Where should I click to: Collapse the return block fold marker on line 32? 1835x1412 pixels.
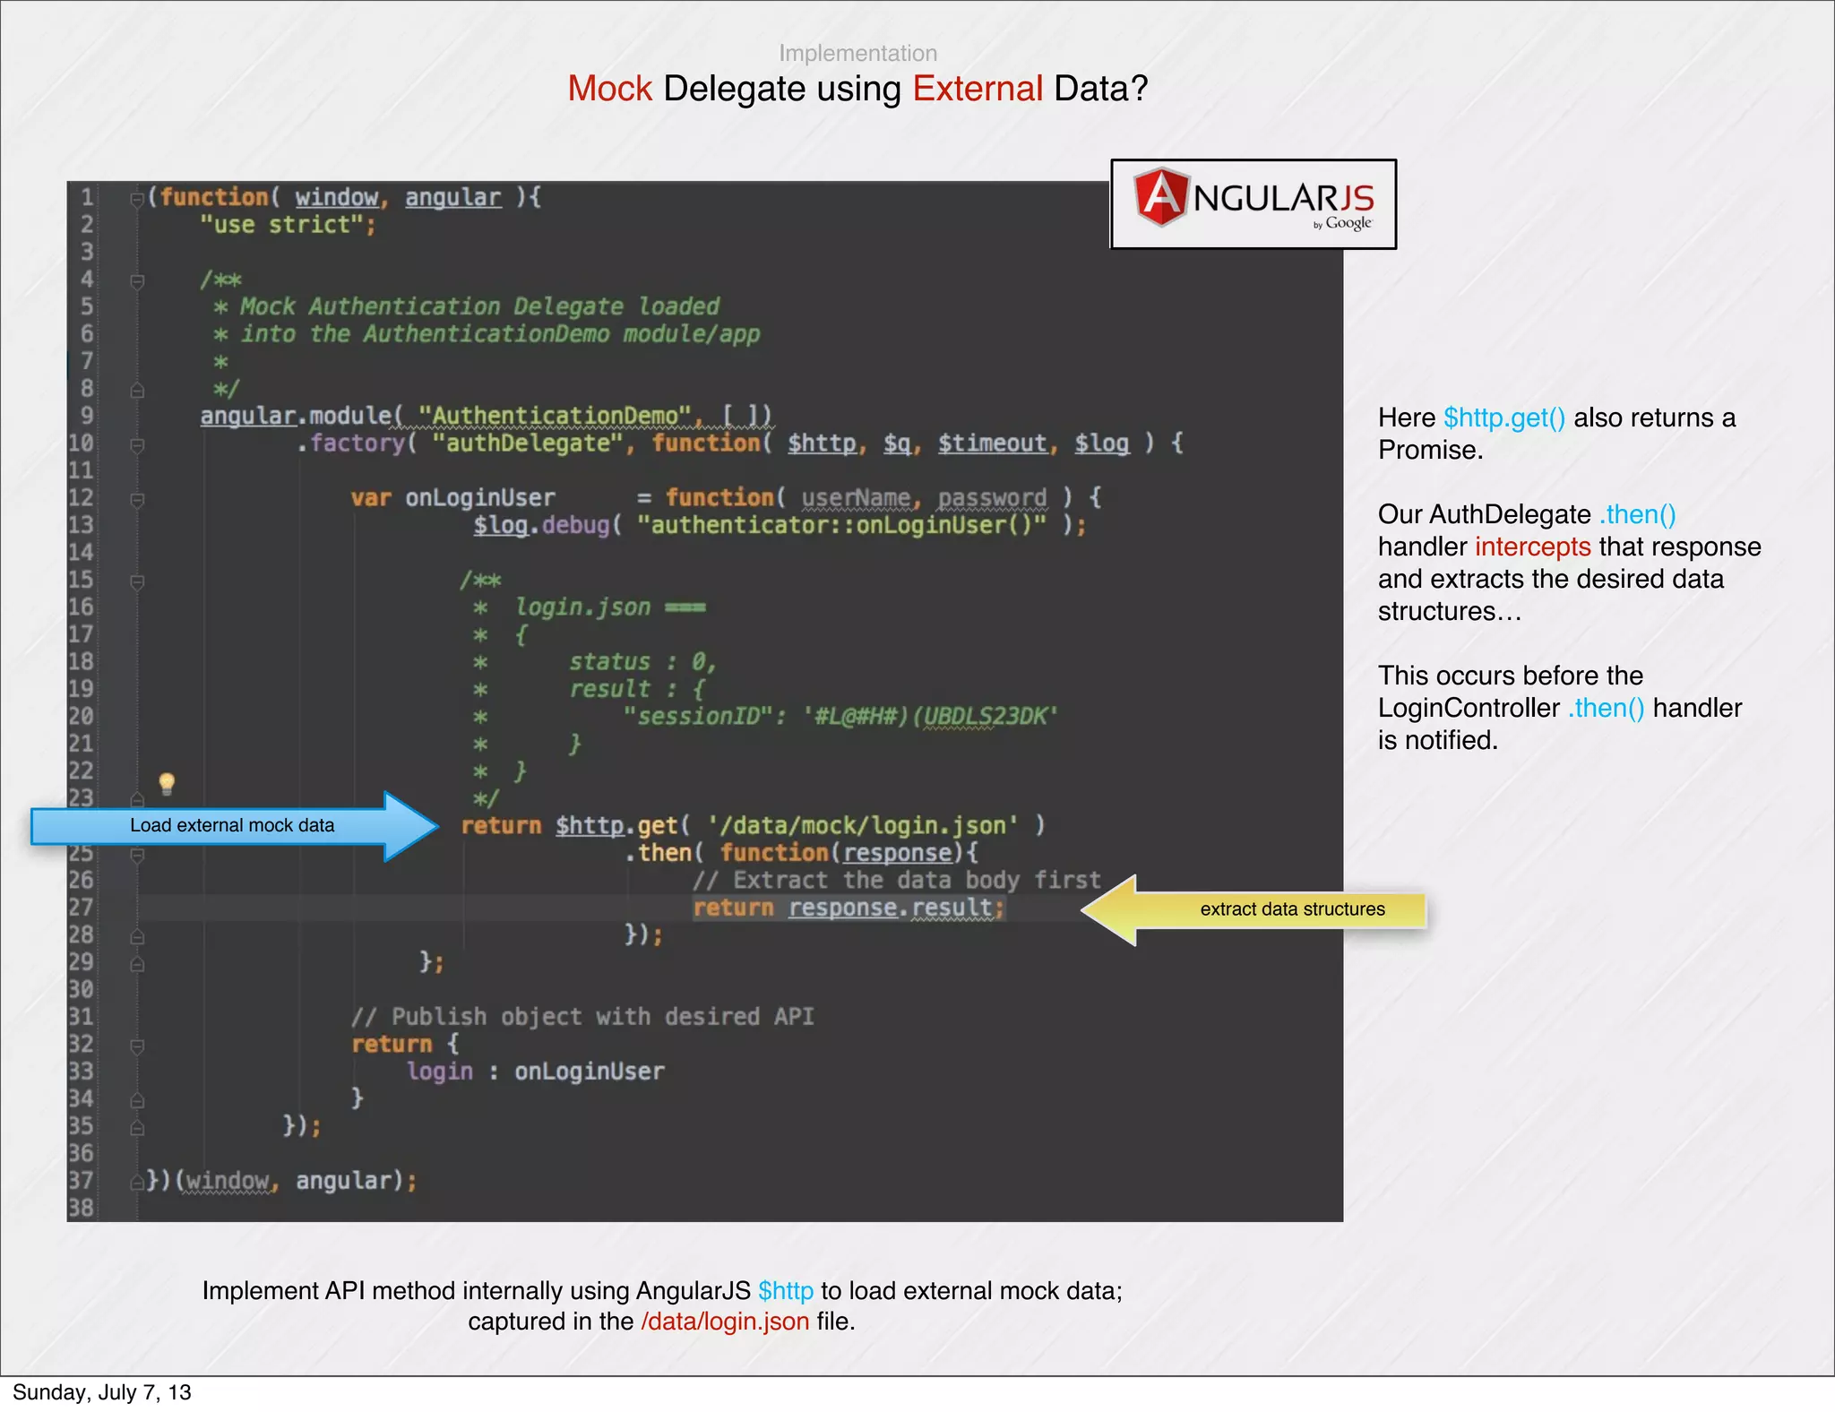point(137,1046)
